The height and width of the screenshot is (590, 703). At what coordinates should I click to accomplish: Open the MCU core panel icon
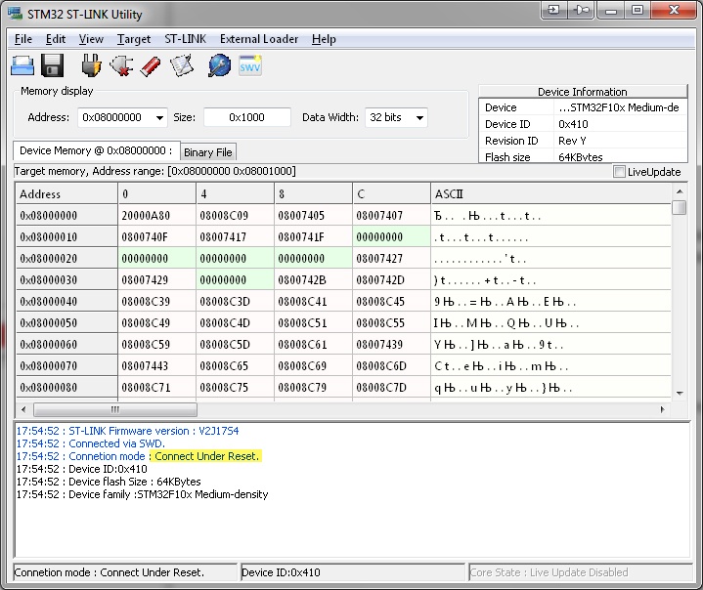[220, 66]
